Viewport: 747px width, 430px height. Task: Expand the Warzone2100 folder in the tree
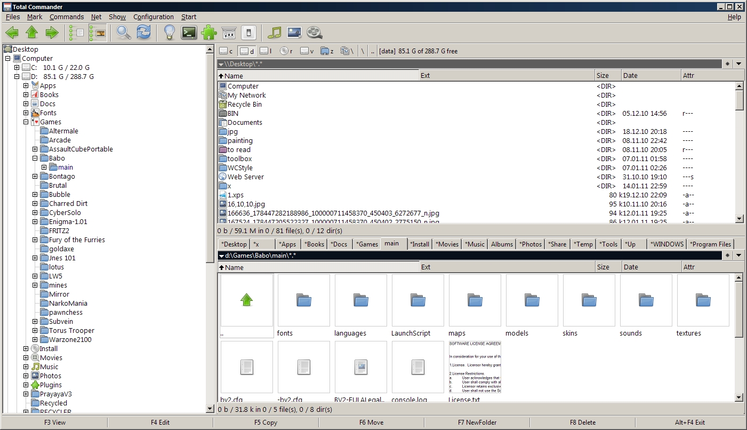35,340
